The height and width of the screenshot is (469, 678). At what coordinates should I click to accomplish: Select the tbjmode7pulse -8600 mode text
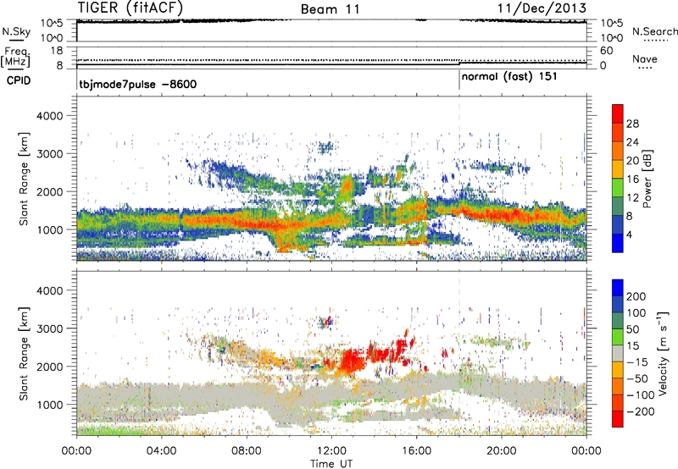[x=138, y=84]
